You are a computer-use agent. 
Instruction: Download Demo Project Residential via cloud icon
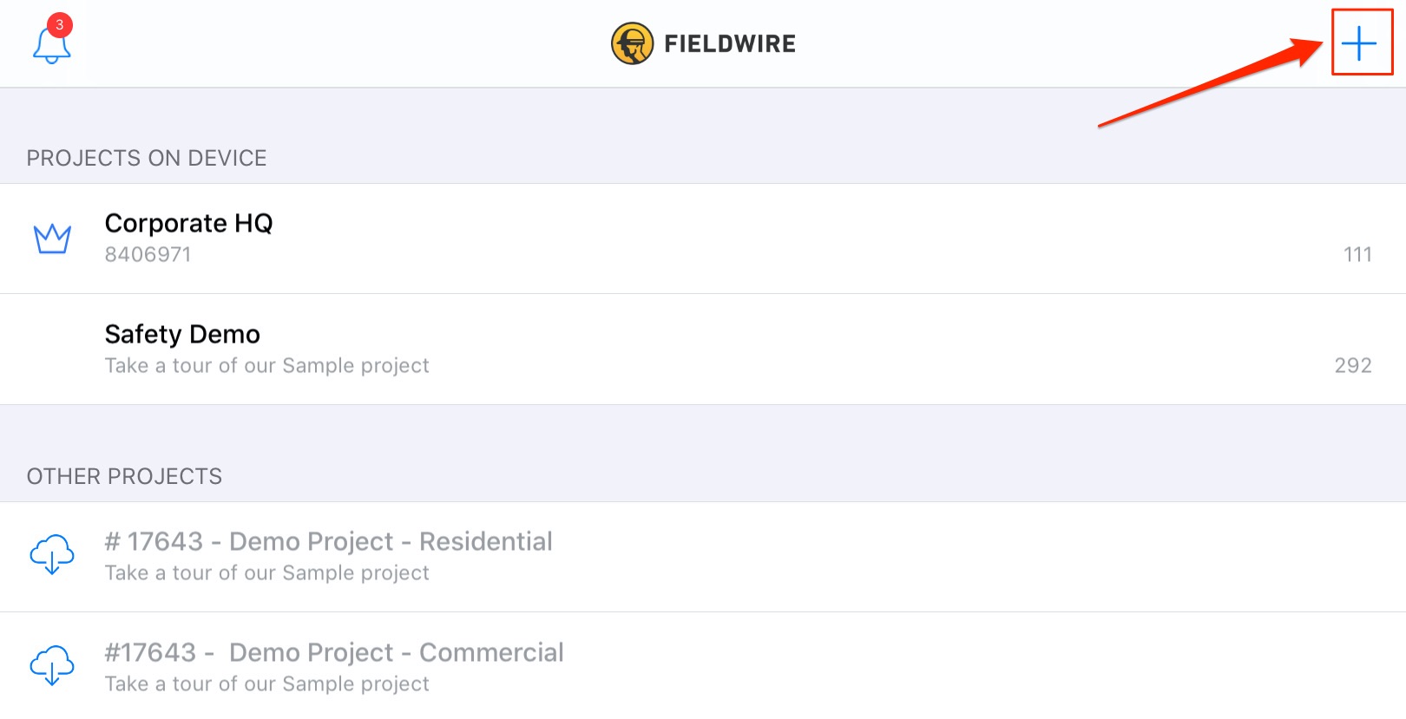tap(52, 554)
